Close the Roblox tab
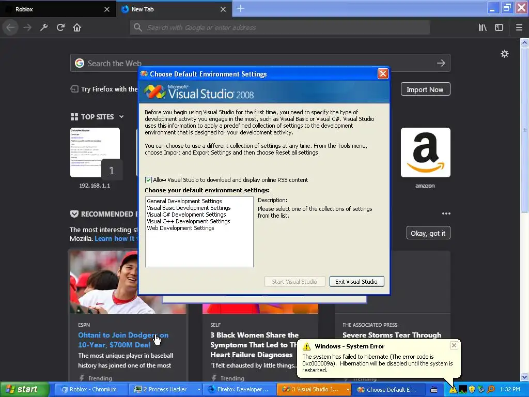Image resolution: width=529 pixels, height=397 pixels. pos(107,9)
